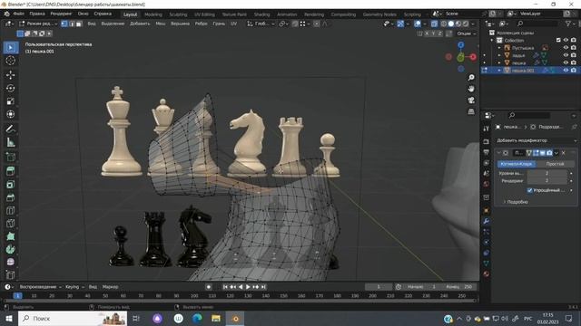Select the Cursor tool in left toolbar
This screenshot has height=326, width=581.
10,61
